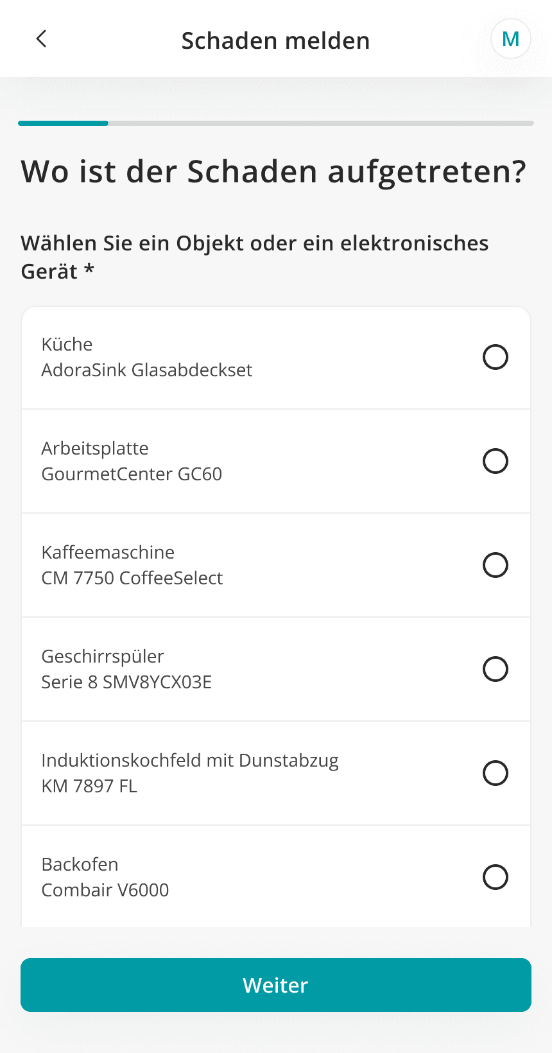
Task: Tap the 'Serie 8 SMV8YCX03E' item text
Action: (126, 683)
